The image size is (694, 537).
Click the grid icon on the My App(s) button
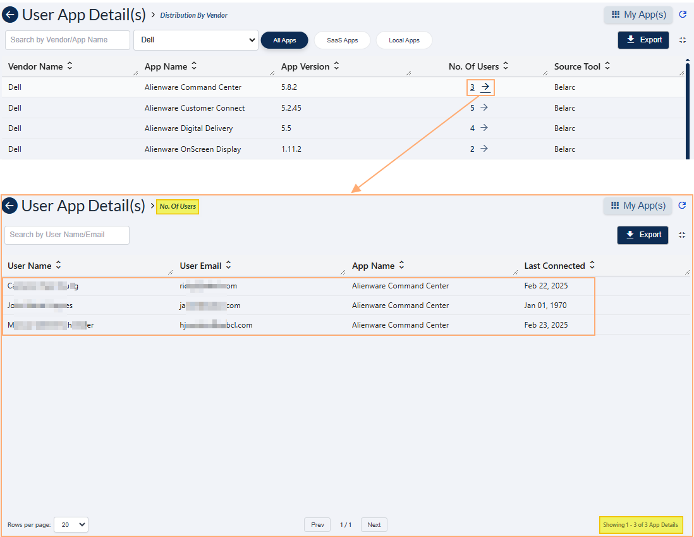[616, 14]
